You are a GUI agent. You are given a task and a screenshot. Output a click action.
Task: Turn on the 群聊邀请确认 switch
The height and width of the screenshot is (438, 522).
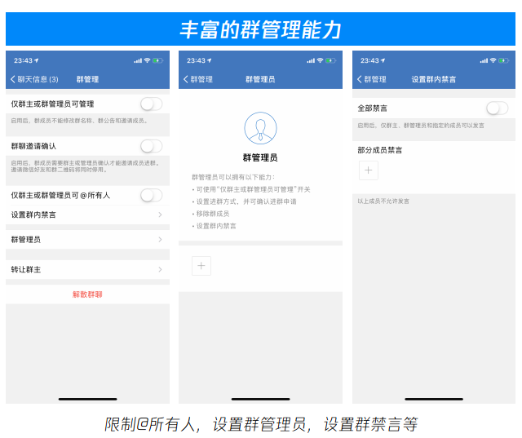click(x=151, y=146)
